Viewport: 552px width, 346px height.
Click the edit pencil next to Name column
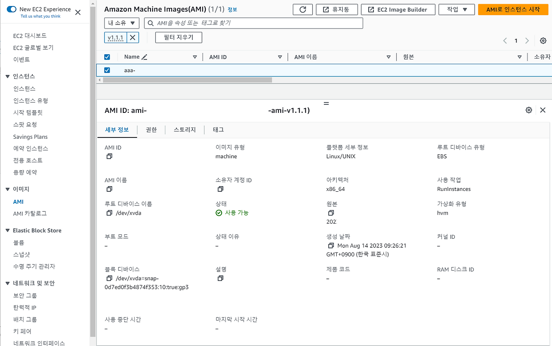pyautogui.click(x=144, y=57)
